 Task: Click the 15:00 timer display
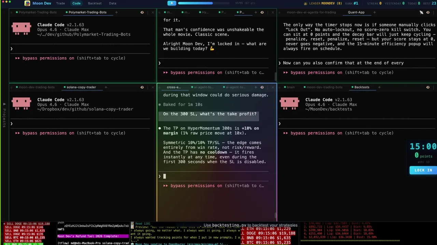click(x=423, y=146)
